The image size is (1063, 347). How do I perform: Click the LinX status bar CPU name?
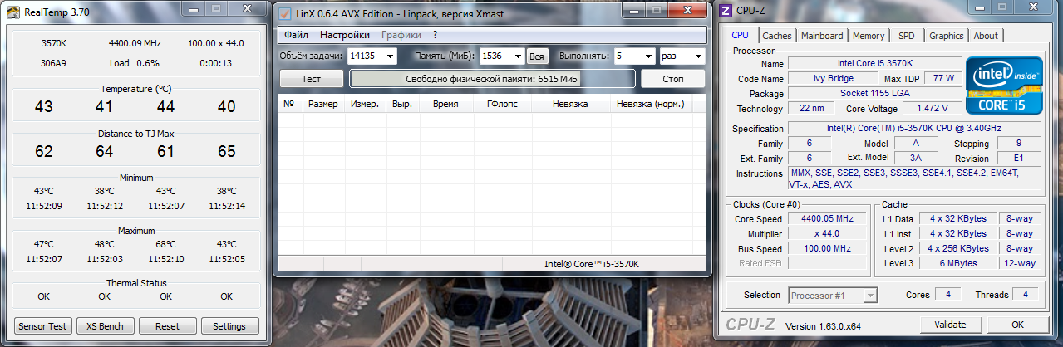[x=592, y=264]
